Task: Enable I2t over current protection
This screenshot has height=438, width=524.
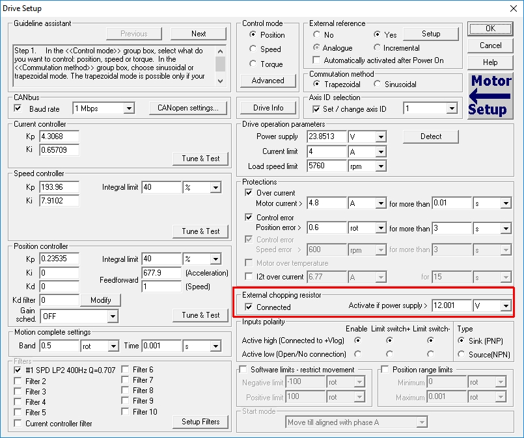Action: tap(249, 277)
